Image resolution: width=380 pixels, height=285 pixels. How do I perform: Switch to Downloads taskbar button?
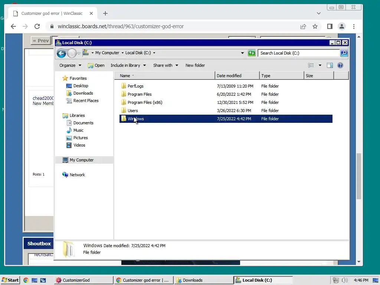[x=204, y=280]
